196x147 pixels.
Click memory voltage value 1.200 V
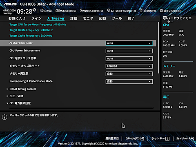[183, 76]
